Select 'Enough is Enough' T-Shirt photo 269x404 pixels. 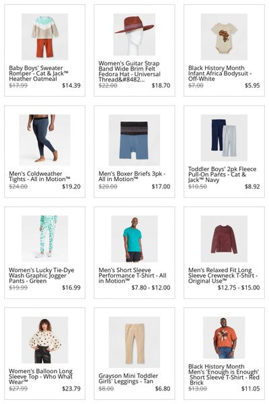coord(224,337)
